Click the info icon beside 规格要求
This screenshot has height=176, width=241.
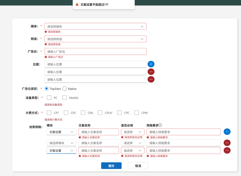click(x=160, y=125)
